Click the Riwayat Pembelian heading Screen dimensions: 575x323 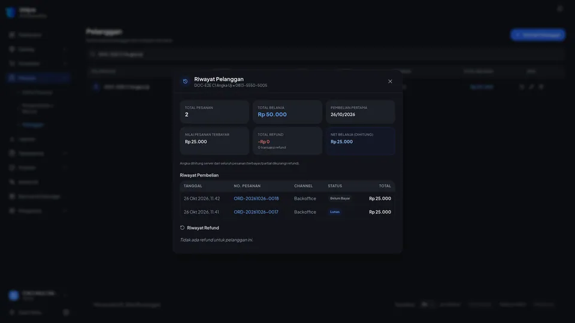[199, 175]
